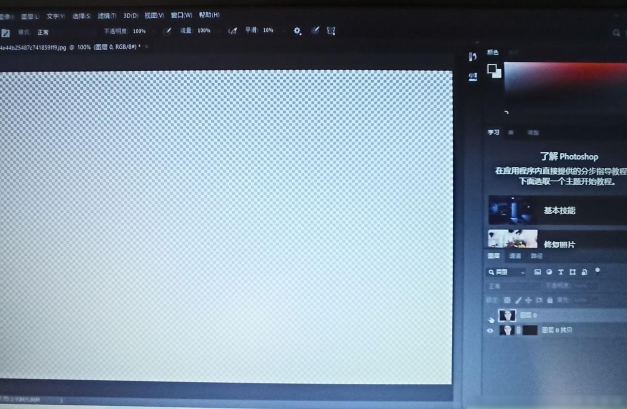Open the 选择(S) menu
Viewport: 627px width, 409px height.
pos(81,16)
